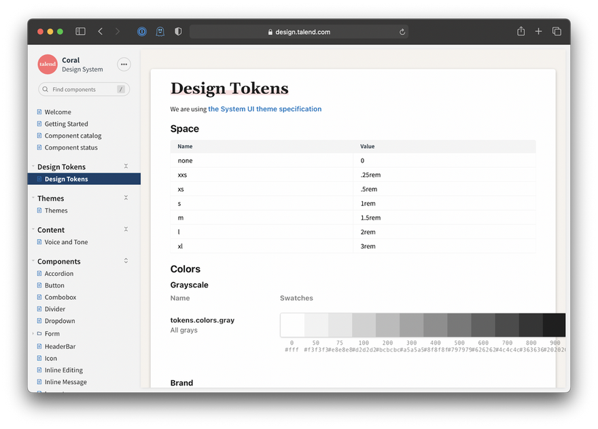Reload the page with the refresh icon

point(402,32)
